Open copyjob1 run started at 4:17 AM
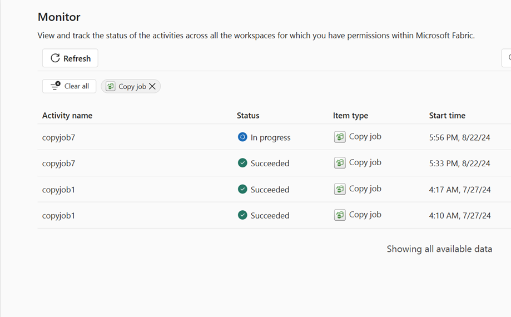This screenshot has height=317, width=511. [58, 190]
